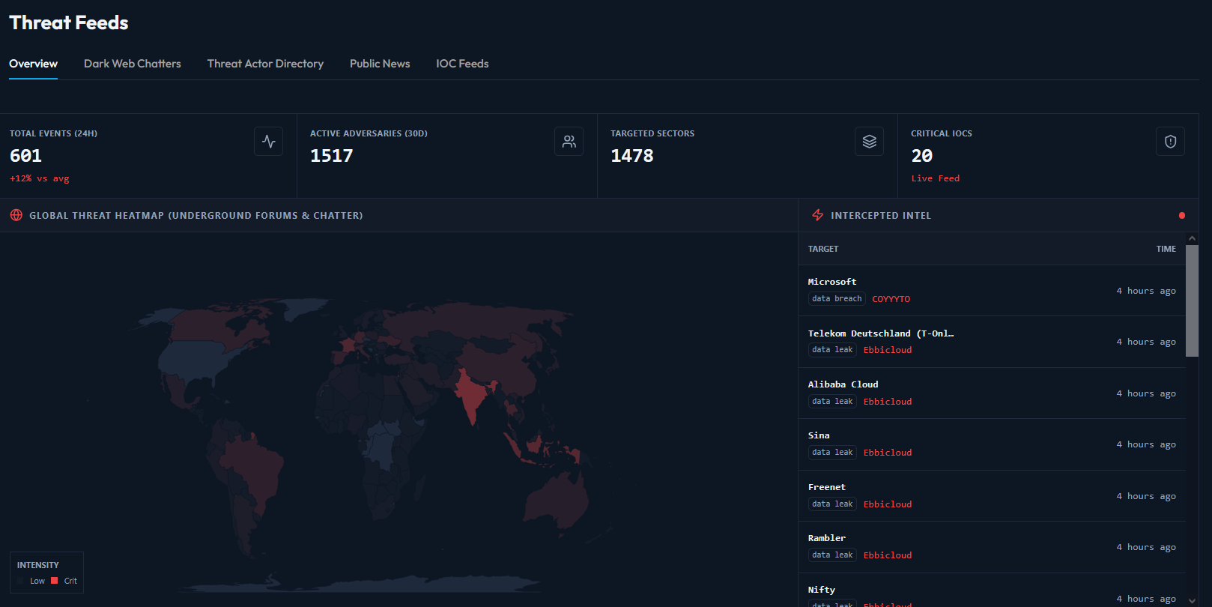Click the Threat Feeds page title
1212x607 pixels.
click(x=69, y=22)
